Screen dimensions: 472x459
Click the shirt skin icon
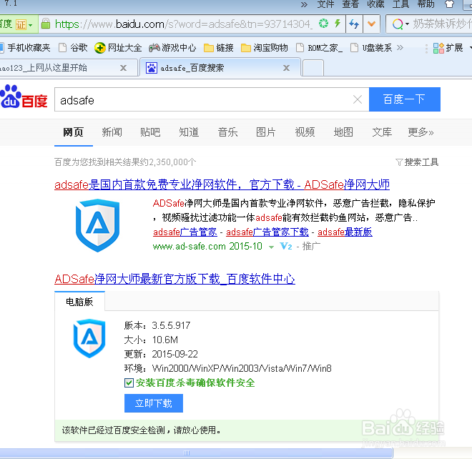click(x=449, y=4)
